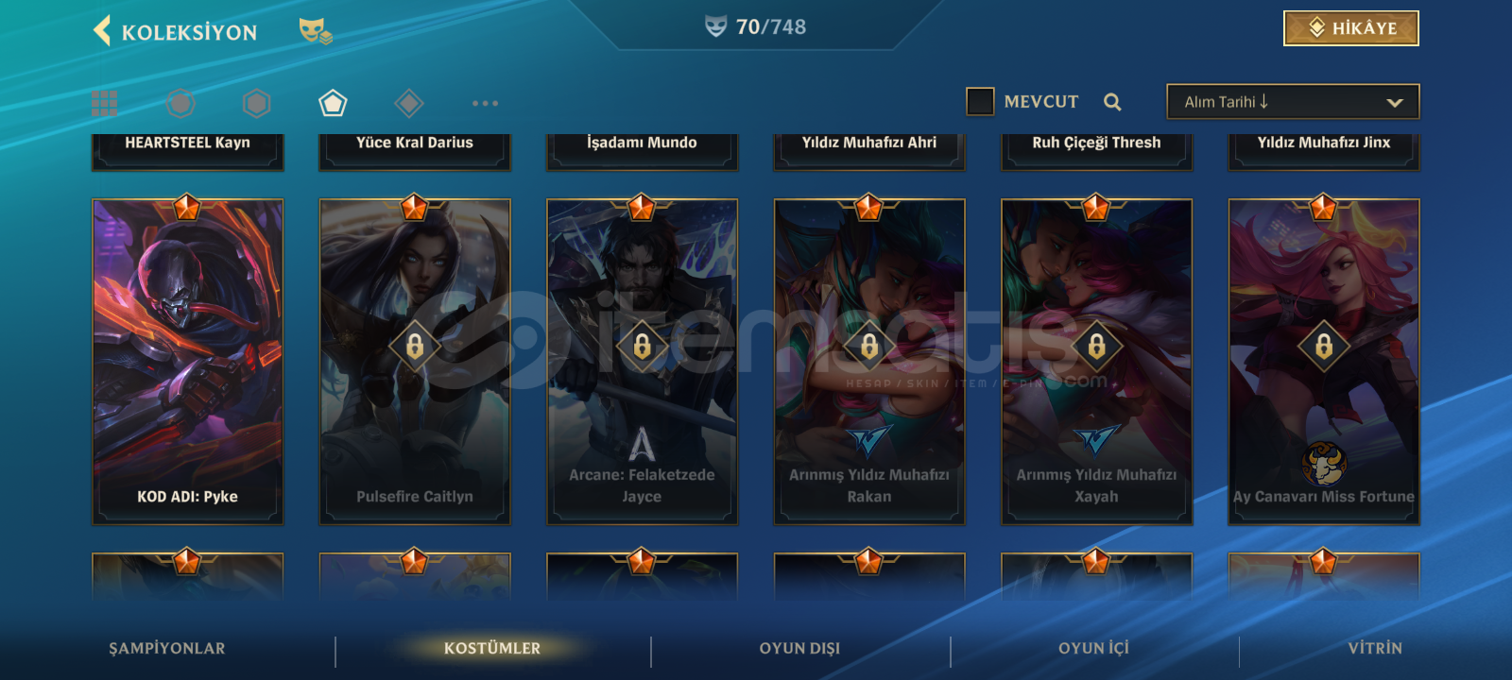This screenshot has width=1512, height=680.
Task: Go back using the Koleksiyon arrow
Action: pos(102,30)
